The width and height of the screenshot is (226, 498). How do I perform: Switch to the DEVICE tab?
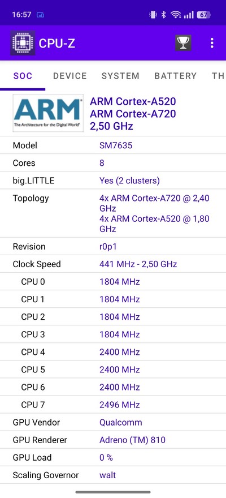click(69, 76)
